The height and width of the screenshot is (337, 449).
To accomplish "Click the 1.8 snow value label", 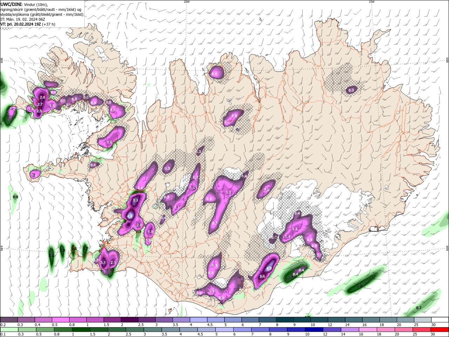I will click(x=151, y=232).
